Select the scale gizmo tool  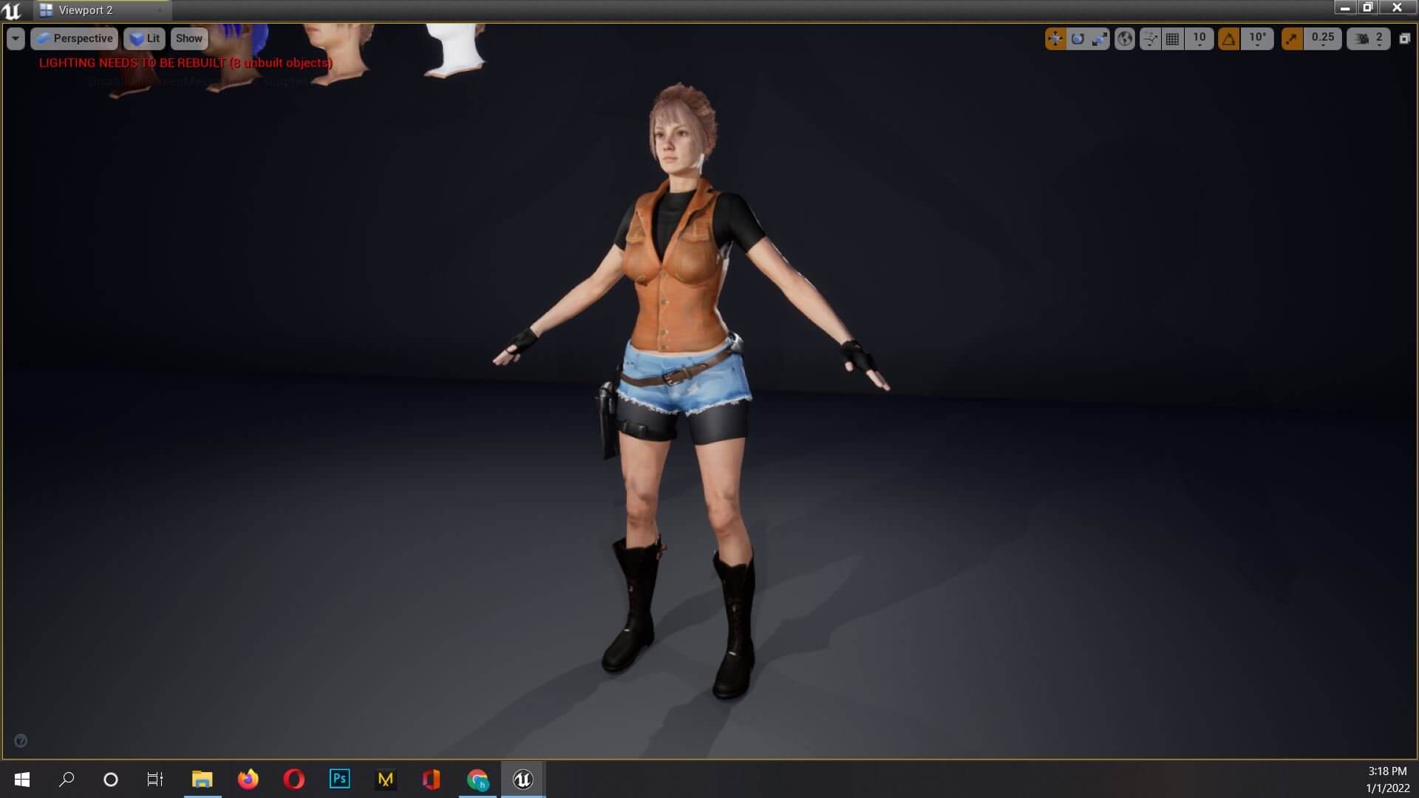(x=1100, y=38)
